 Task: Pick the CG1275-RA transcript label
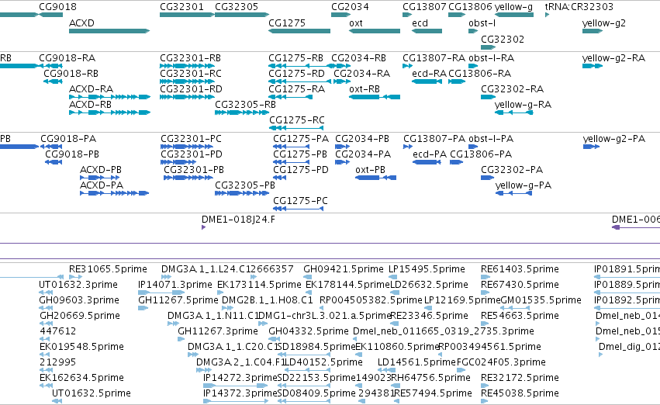(297, 89)
